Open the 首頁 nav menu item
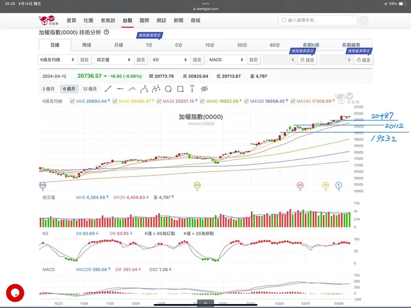 tap(71, 21)
